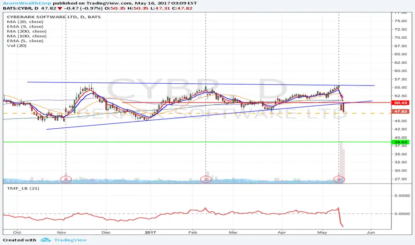415x245 pixels.
Task: Click the 60.00 price scale value
Action: 400,71
